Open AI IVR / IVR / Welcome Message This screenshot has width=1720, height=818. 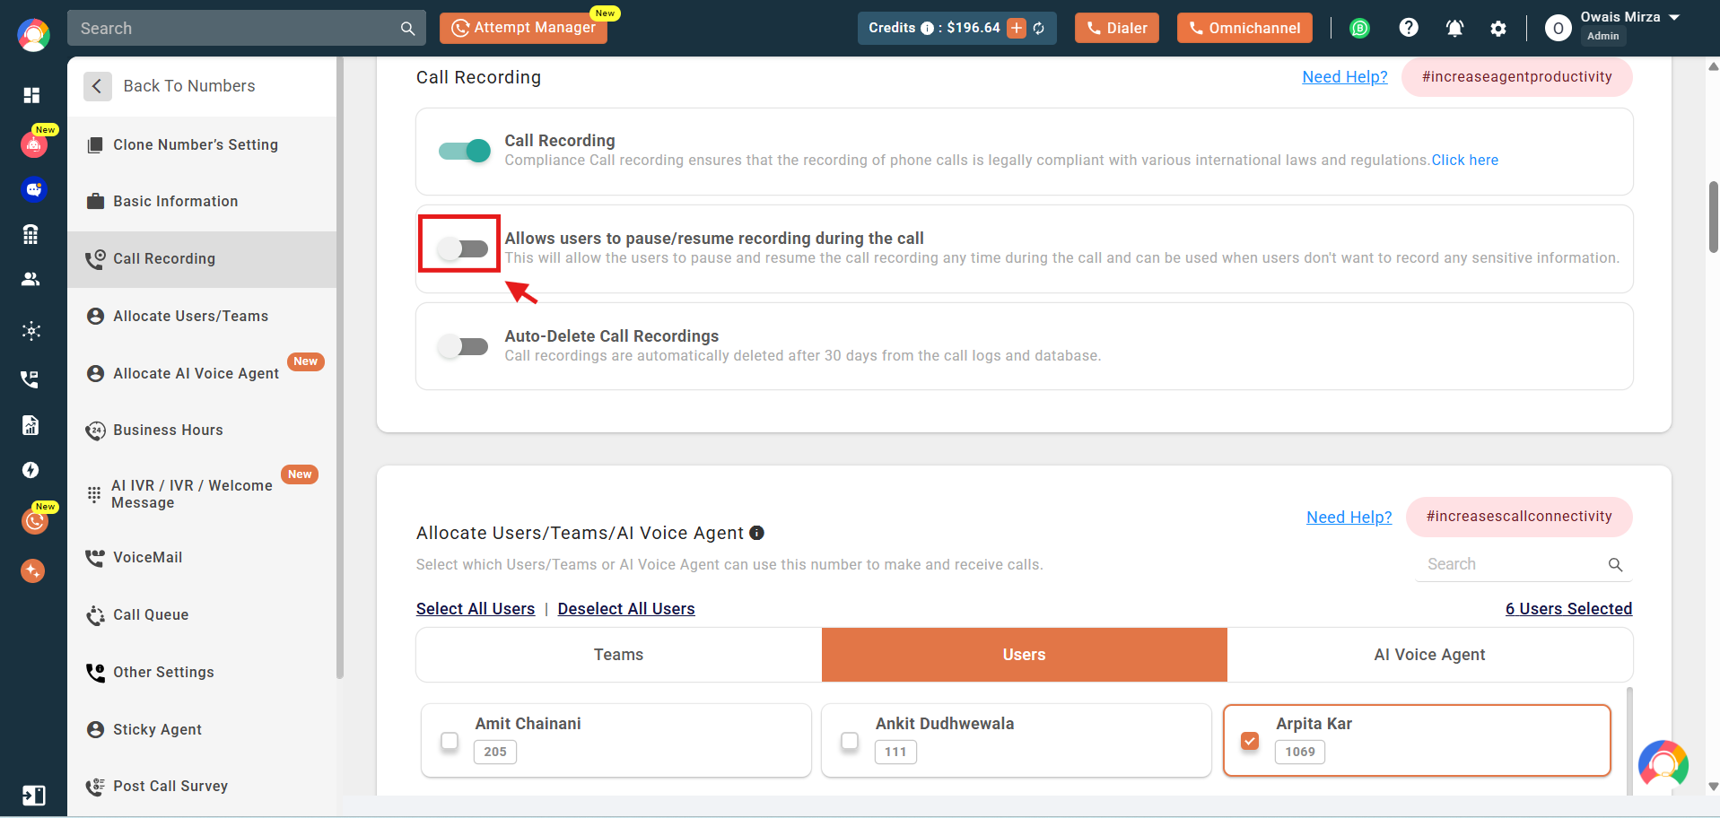click(202, 494)
